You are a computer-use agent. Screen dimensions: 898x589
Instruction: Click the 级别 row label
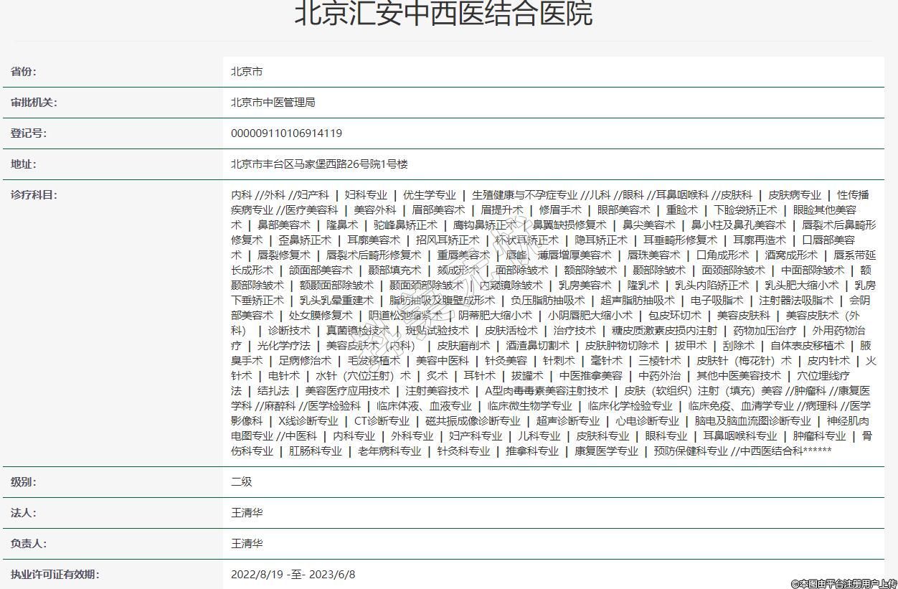click(24, 482)
